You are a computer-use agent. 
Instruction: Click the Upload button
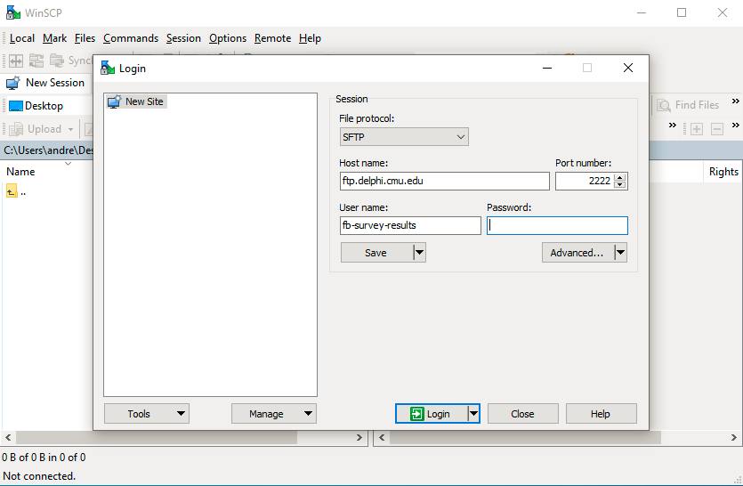pos(36,129)
